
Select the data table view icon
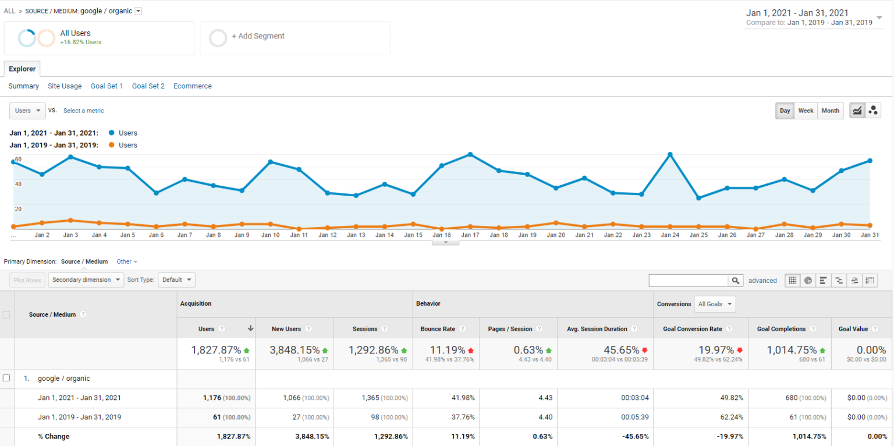click(x=792, y=281)
